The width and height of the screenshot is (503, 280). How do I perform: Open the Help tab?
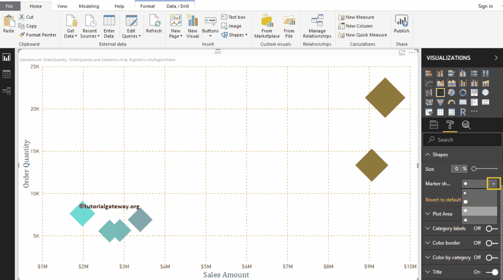point(119,6)
